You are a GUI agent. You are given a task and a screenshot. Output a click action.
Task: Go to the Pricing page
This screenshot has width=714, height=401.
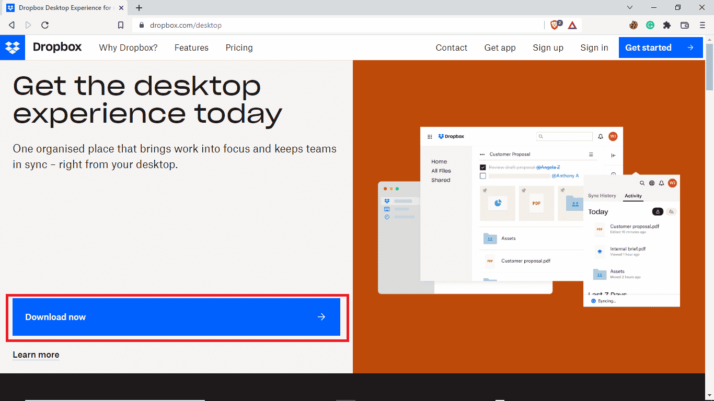click(239, 48)
